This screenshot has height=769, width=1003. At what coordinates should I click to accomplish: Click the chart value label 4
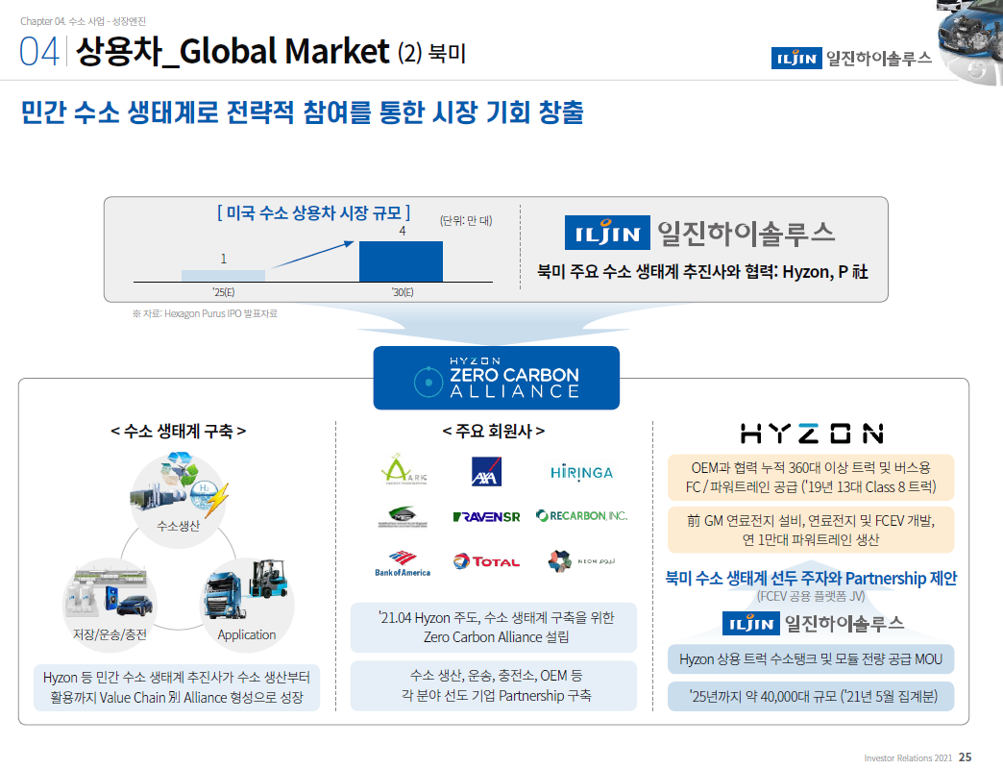click(x=403, y=231)
